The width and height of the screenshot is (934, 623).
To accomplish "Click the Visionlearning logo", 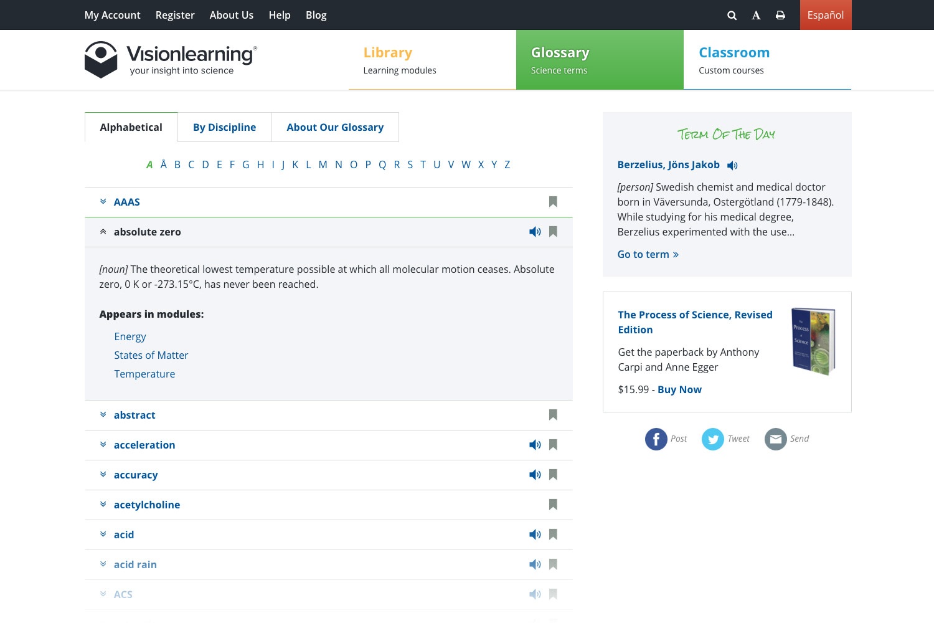I will pos(171,60).
